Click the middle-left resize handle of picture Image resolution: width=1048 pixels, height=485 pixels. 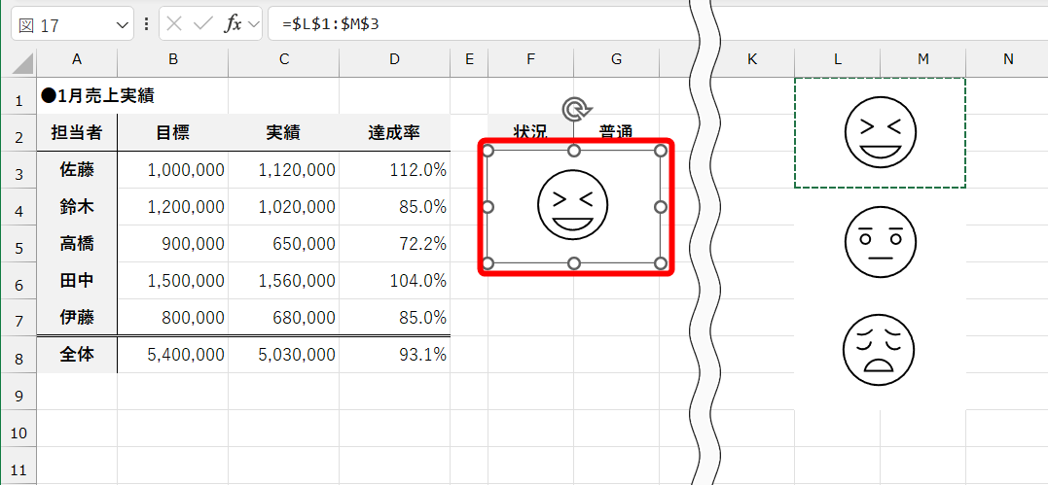[488, 207]
